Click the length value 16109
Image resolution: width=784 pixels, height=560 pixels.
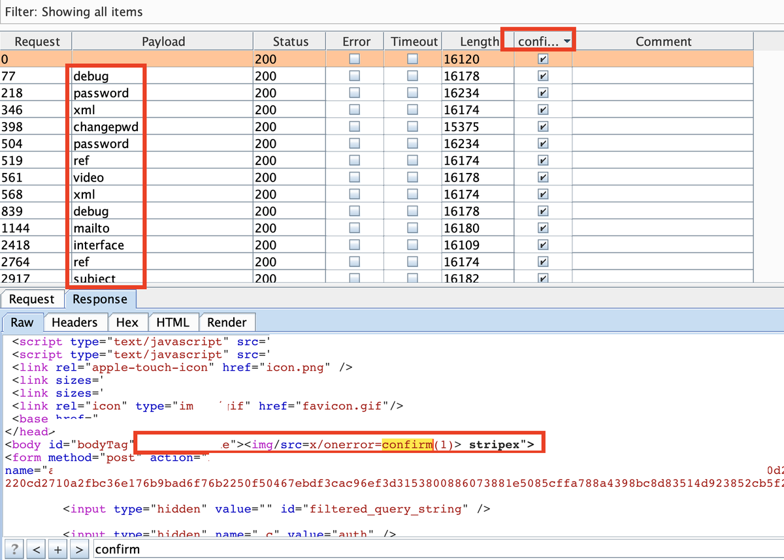[461, 245]
